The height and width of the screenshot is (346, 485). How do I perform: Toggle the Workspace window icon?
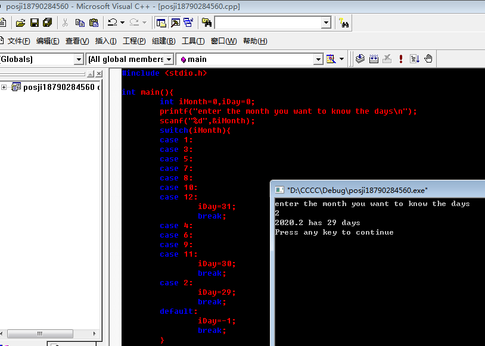[161, 23]
